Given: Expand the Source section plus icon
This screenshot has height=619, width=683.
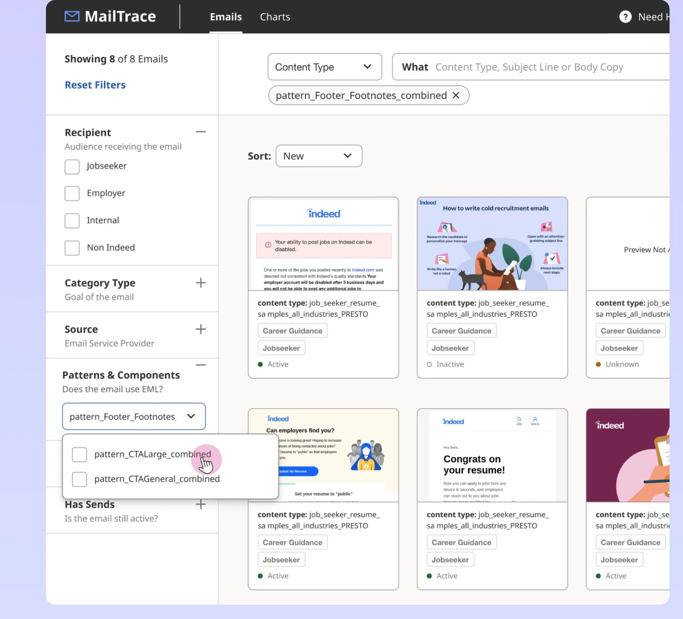Looking at the screenshot, I should pos(201,329).
